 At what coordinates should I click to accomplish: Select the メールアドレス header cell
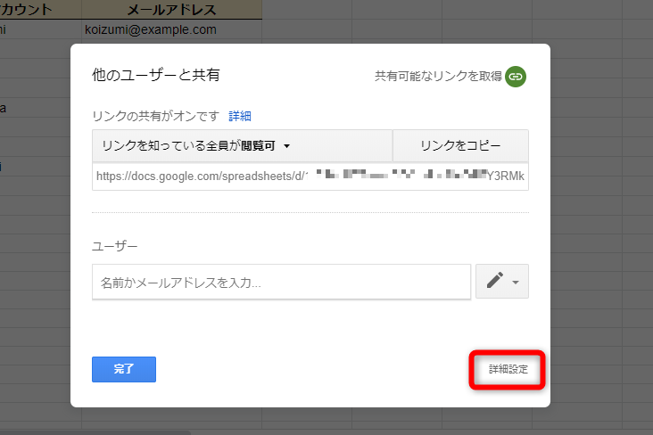[x=171, y=9]
